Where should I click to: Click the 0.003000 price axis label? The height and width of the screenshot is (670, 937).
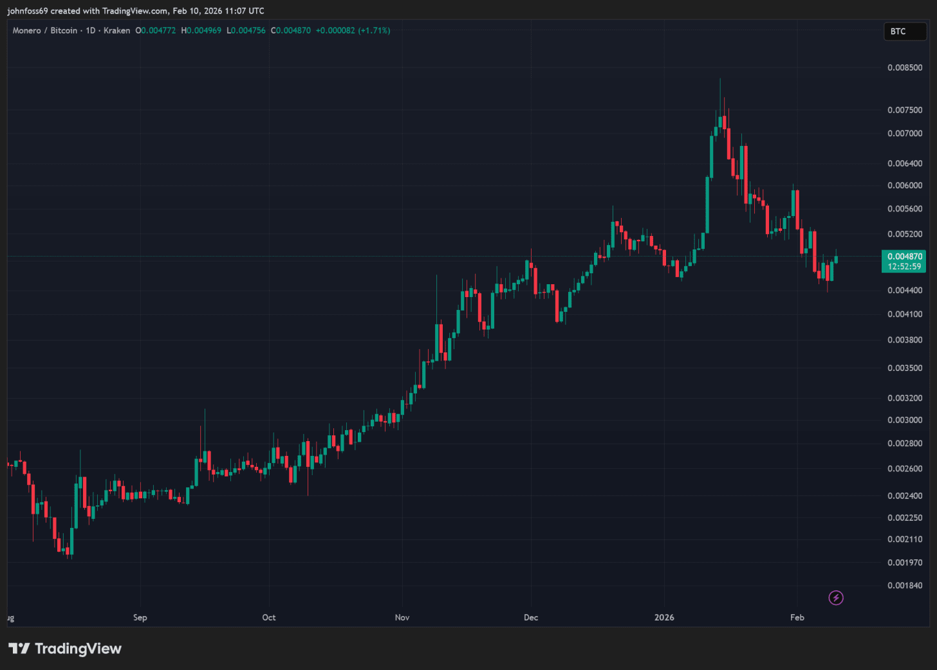pyautogui.click(x=905, y=420)
